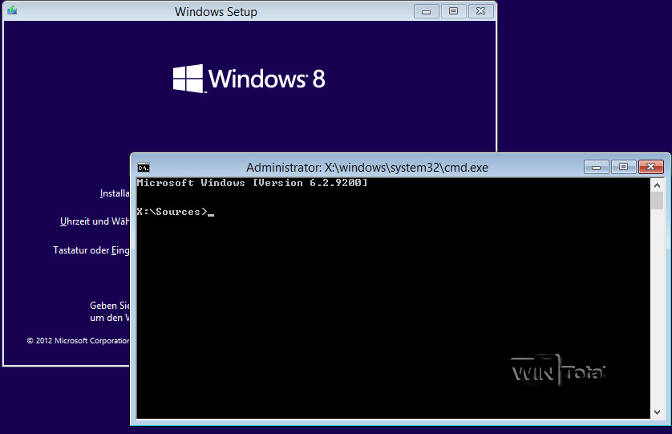Click scroll up arrow in cmd window
Viewport: 672px width, 434px height.
[x=657, y=185]
